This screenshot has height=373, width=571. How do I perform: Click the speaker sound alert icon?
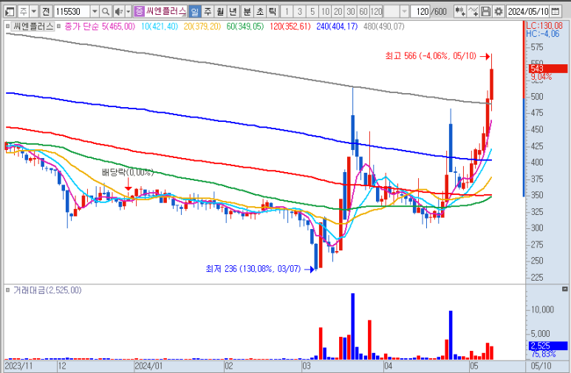tap(118, 12)
